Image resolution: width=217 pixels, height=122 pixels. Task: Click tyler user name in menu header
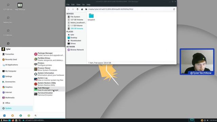point(8,49)
